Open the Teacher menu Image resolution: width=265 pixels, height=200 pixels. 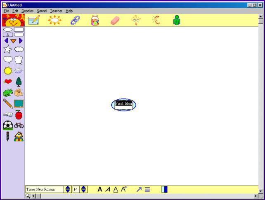coord(56,11)
